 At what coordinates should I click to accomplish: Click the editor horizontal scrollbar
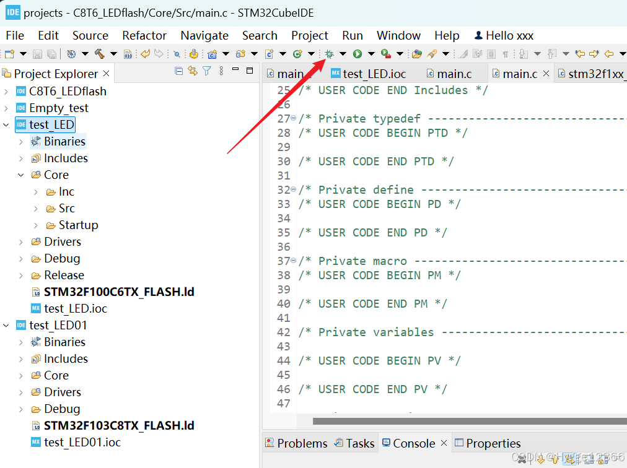pos(470,421)
